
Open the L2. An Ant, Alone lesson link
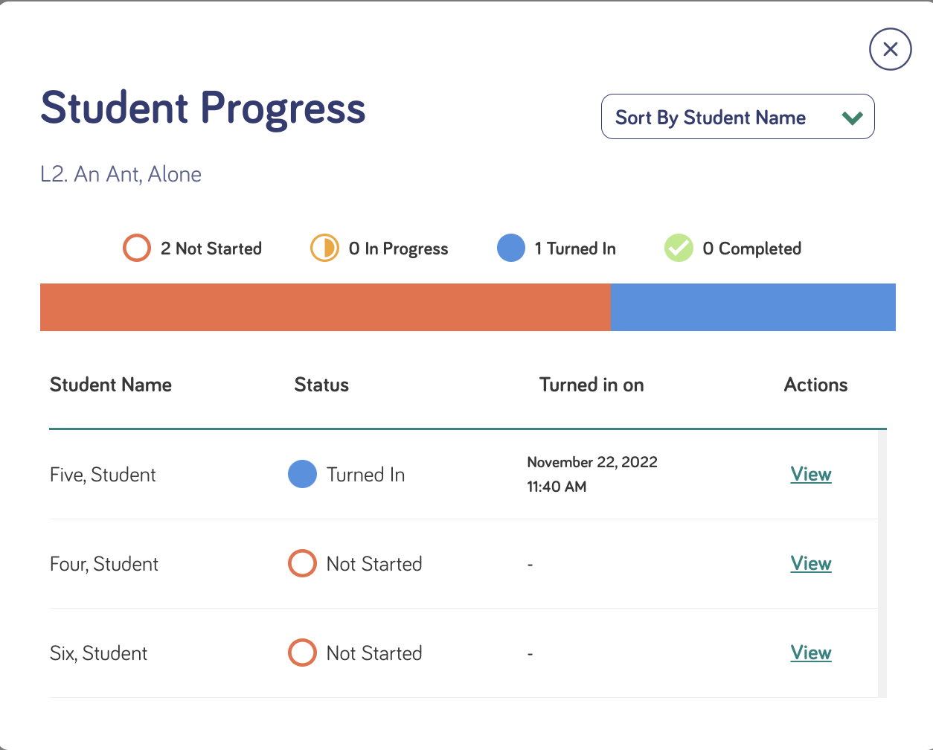tap(121, 174)
